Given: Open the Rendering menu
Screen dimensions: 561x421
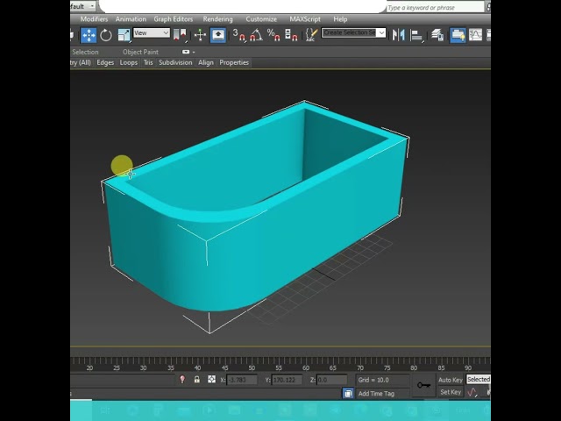Looking at the screenshot, I should [217, 19].
